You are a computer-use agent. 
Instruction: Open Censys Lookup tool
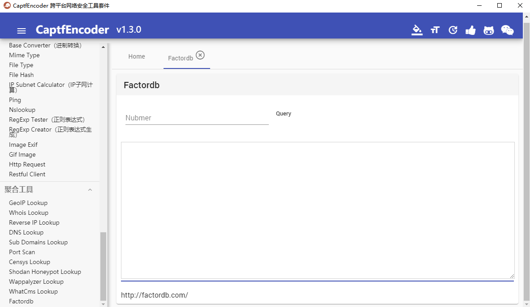[30, 262]
